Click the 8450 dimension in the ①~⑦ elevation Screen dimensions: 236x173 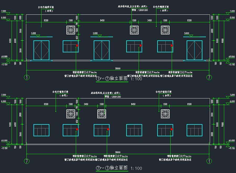pos(102,20)
